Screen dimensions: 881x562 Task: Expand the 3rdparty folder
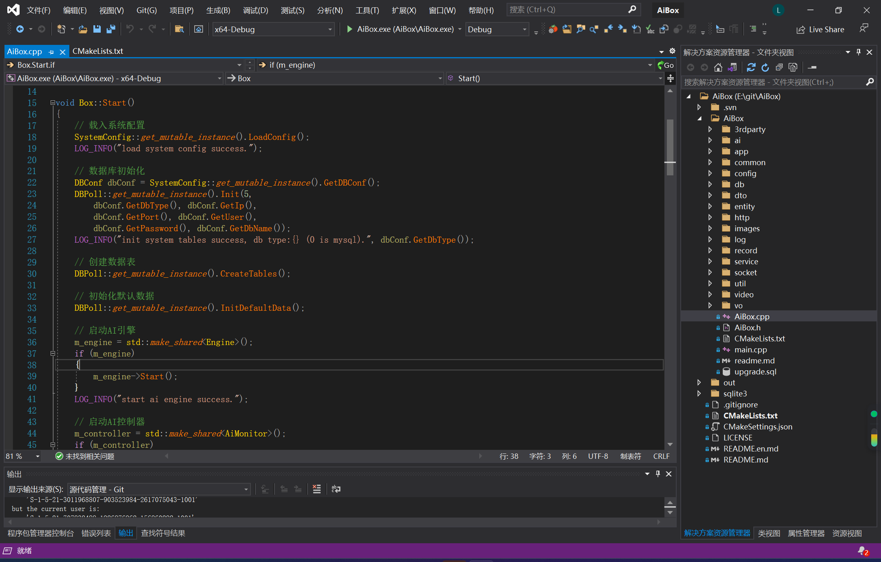point(710,129)
